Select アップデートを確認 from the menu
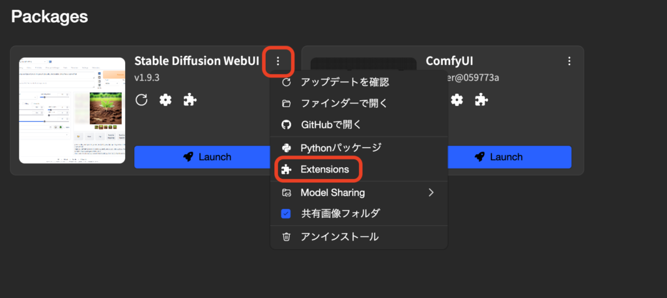 tap(345, 82)
